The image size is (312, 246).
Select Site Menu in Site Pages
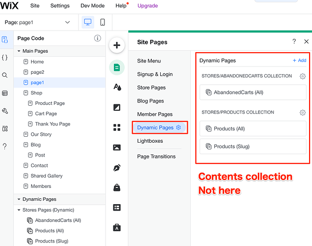tap(149, 61)
